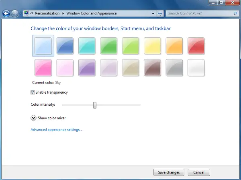Click the Cancel button
This screenshot has height=180, width=241.
click(199, 172)
